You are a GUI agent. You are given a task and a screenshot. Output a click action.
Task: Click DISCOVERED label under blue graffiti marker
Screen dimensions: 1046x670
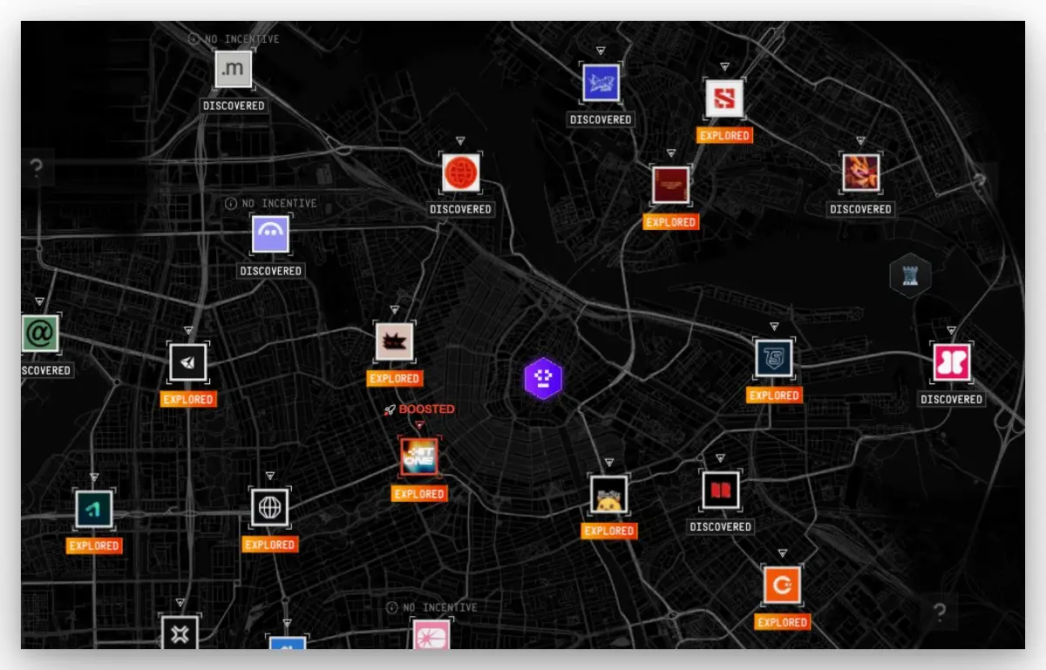(601, 119)
